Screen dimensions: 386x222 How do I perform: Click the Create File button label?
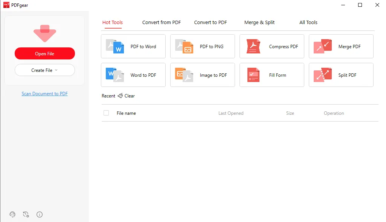point(42,70)
